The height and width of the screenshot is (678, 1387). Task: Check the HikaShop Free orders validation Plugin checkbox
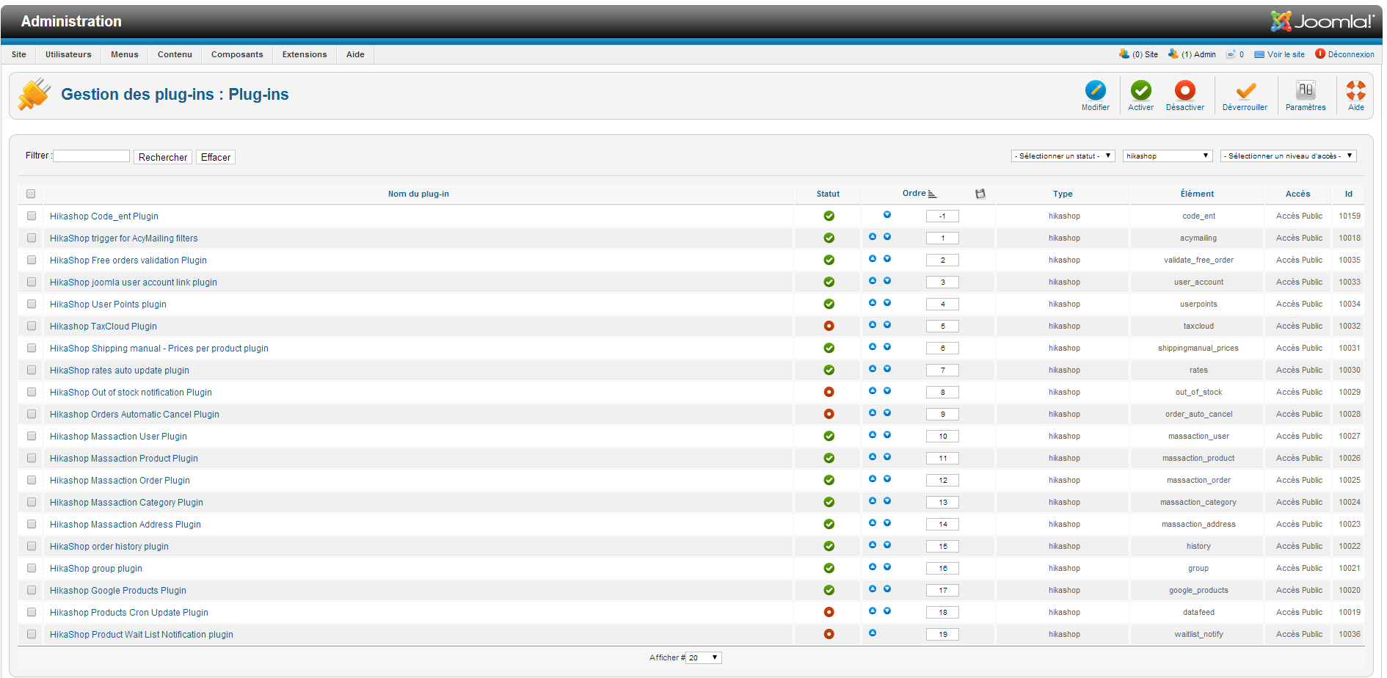[32, 260]
